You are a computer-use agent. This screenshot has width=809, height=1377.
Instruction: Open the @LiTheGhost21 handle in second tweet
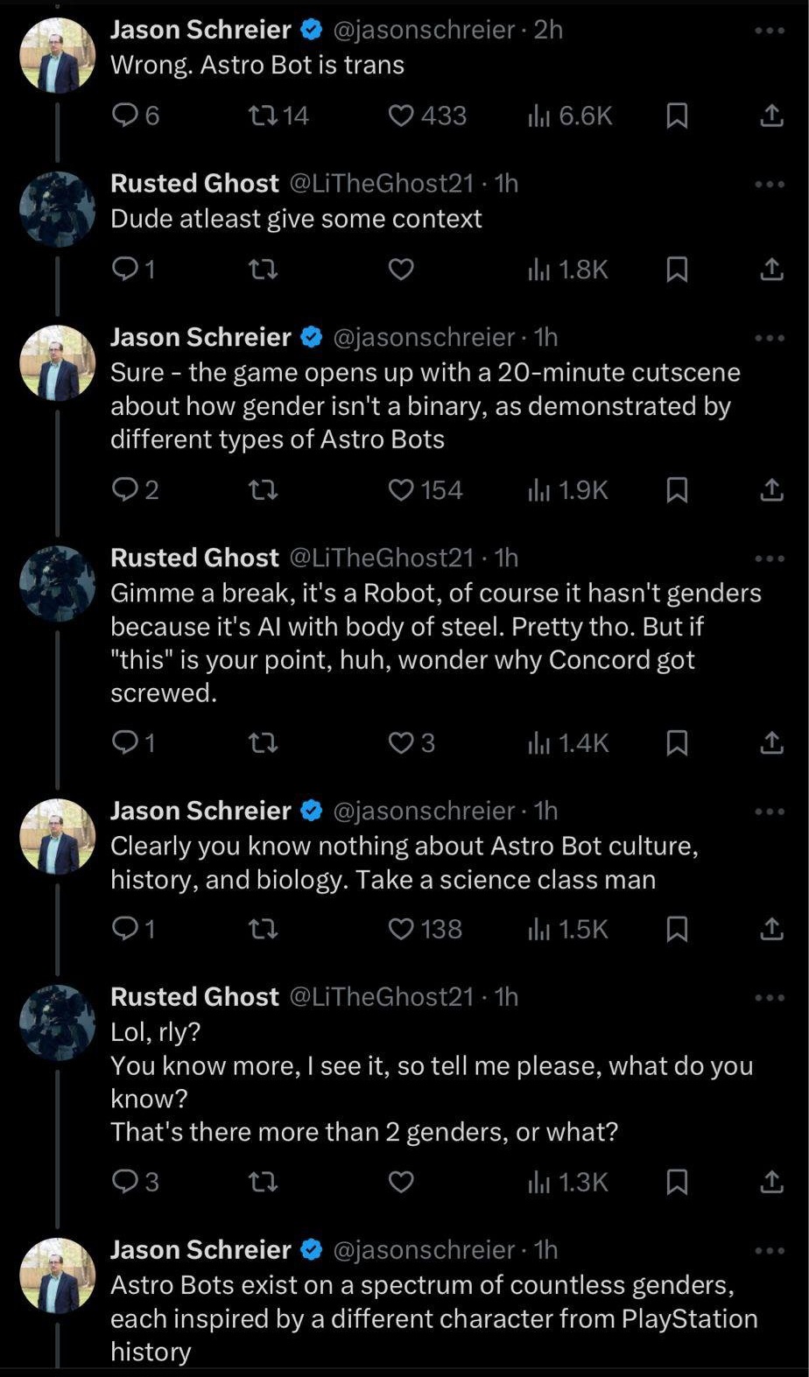[381, 183]
